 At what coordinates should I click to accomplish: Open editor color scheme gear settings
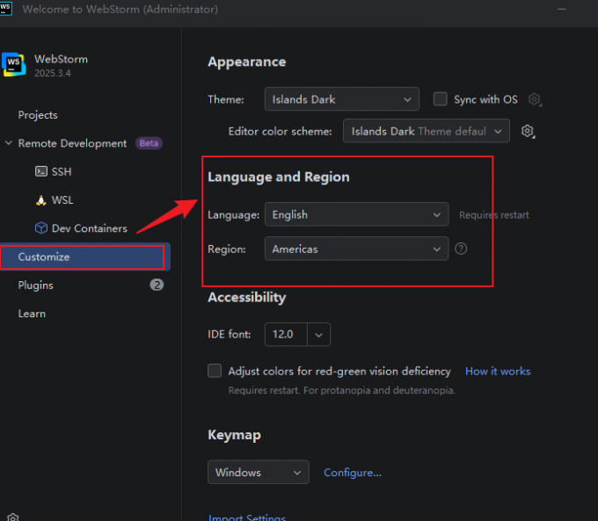[x=528, y=131]
